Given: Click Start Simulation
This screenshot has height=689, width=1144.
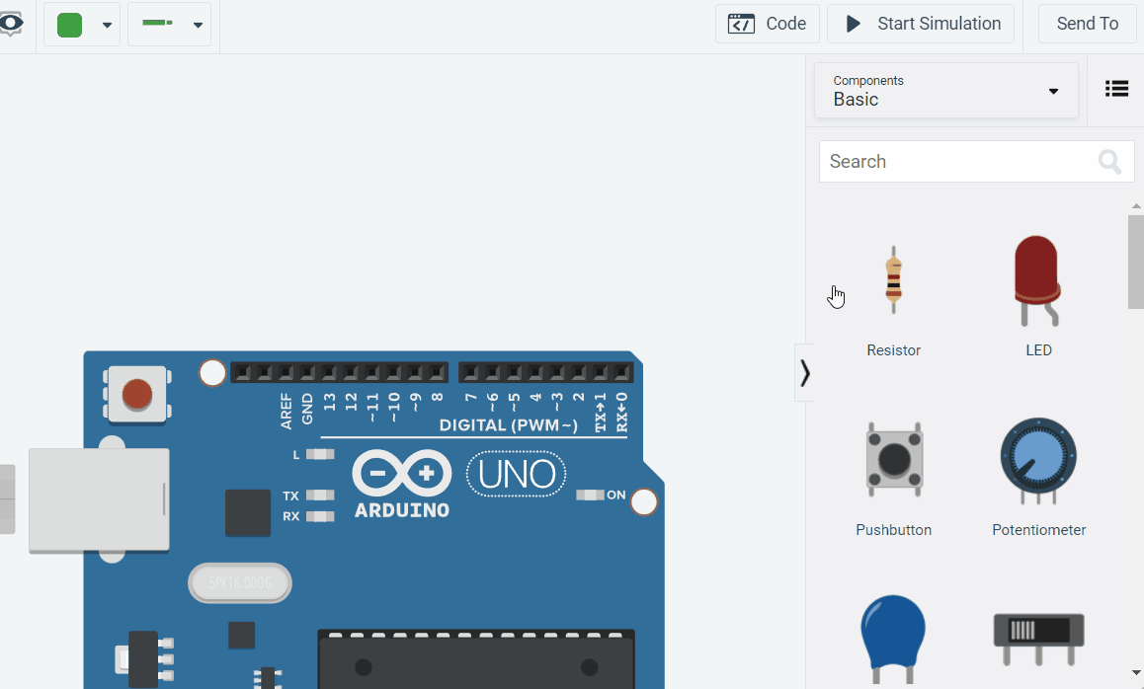Looking at the screenshot, I should [920, 23].
